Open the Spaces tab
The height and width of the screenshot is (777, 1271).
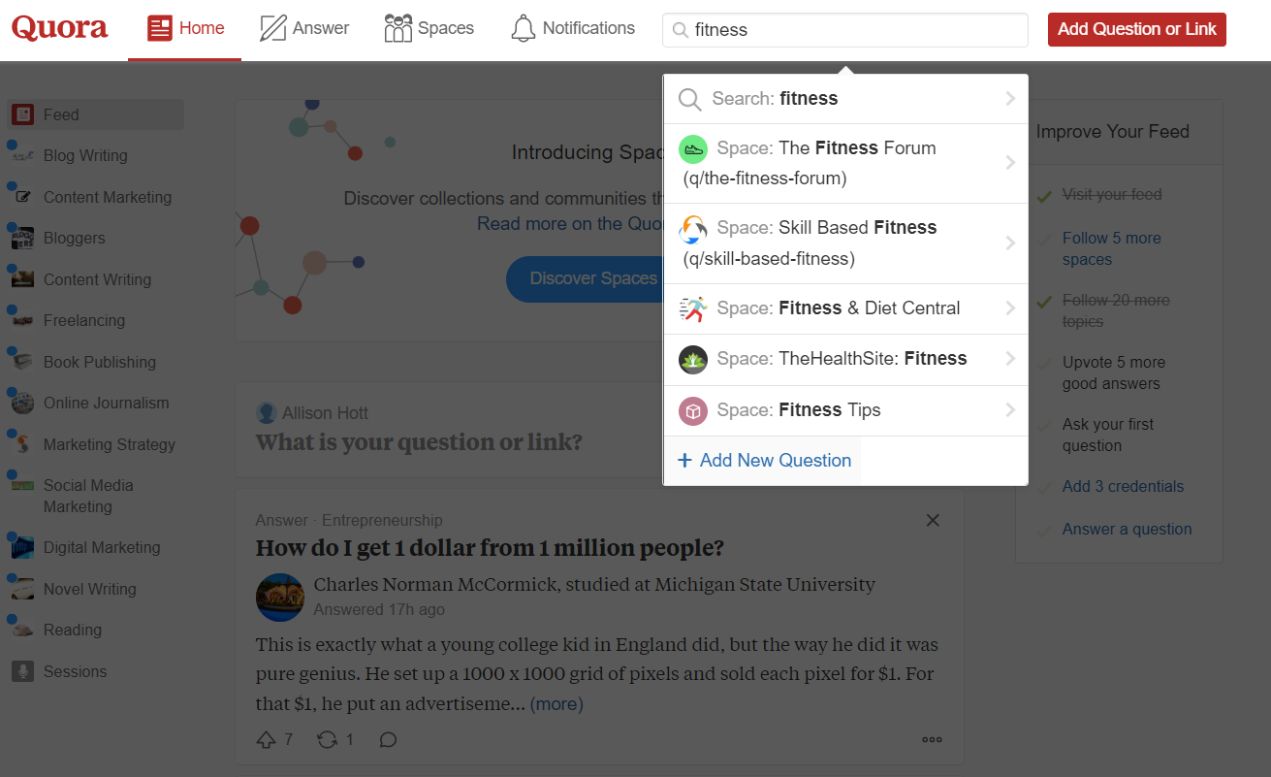tap(429, 28)
